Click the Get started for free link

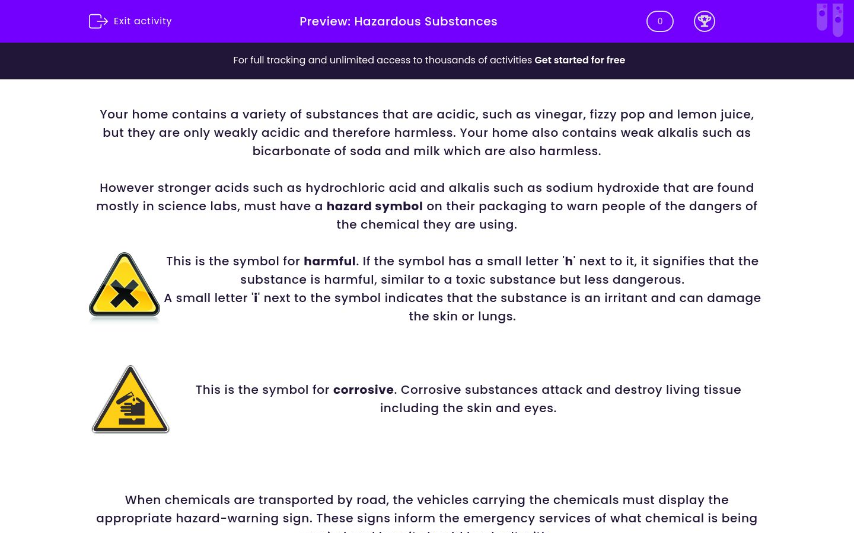[x=580, y=60]
